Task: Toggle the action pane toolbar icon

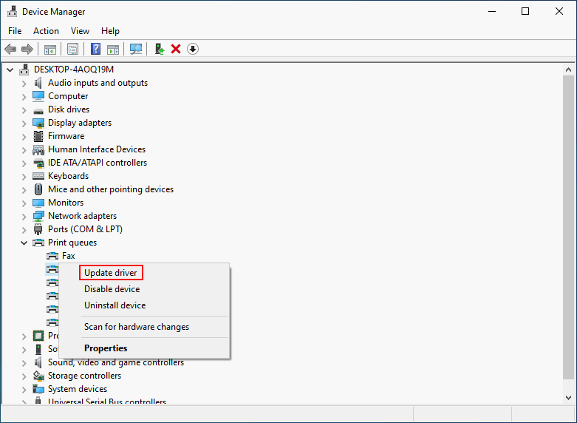Action: [x=113, y=49]
